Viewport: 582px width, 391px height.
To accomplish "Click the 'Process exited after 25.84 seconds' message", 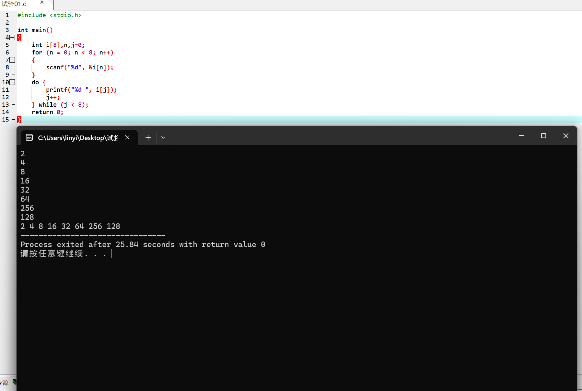I will tap(143, 244).
